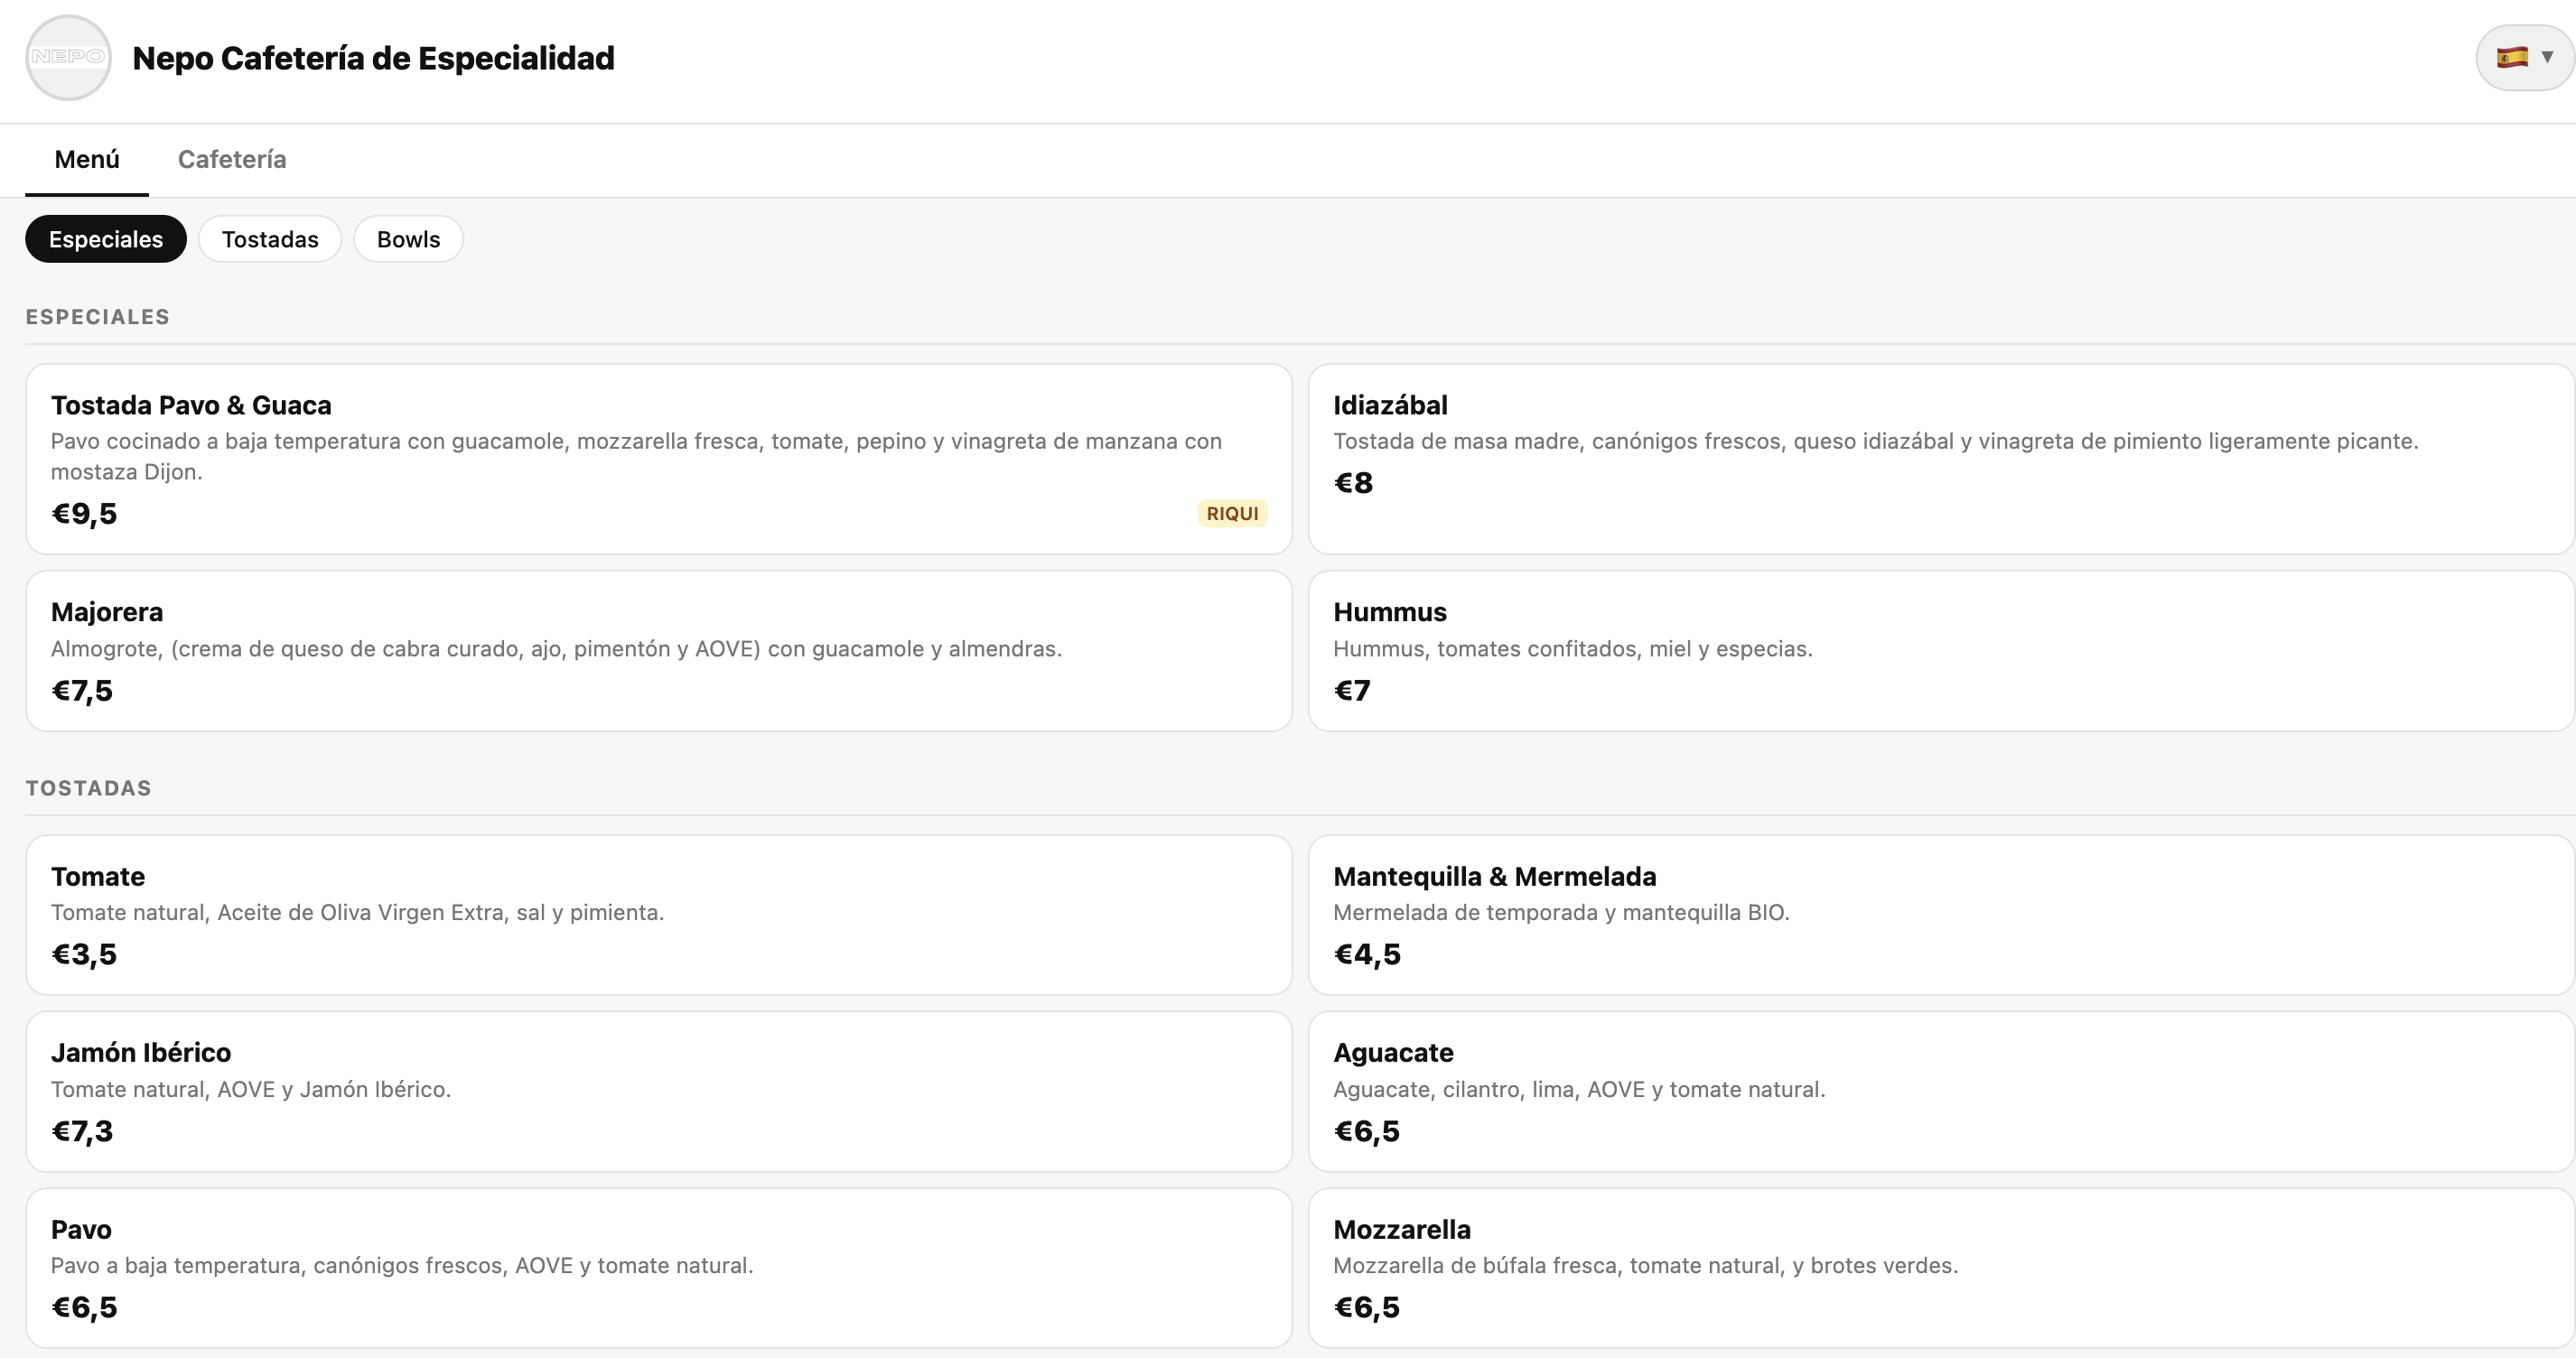The height and width of the screenshot is (1358, 2576).
Task: Open the Hummus item card
Action: pos(1940,650)
